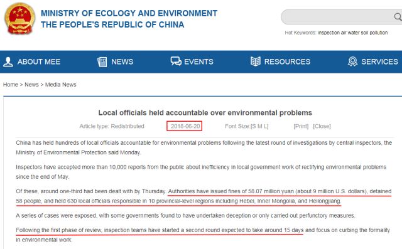The image size is (402, 249).
Task: Select the 'soil' hot keyword
Action: [364, 33]
